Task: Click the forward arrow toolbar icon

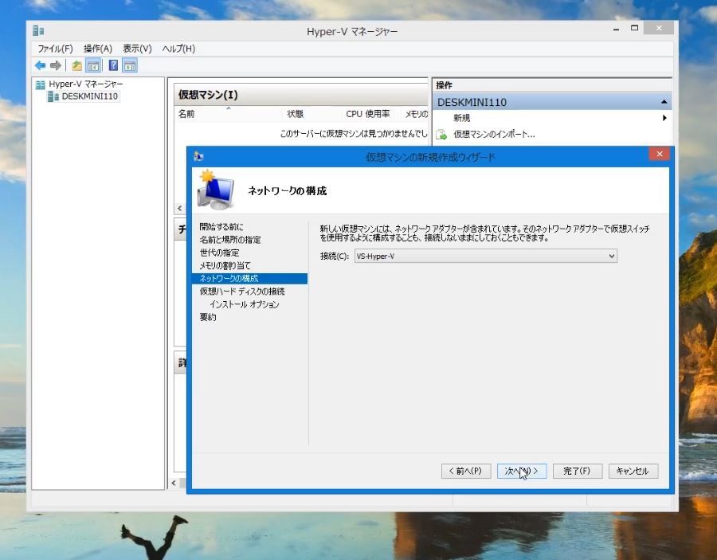Action: point(56,65)
